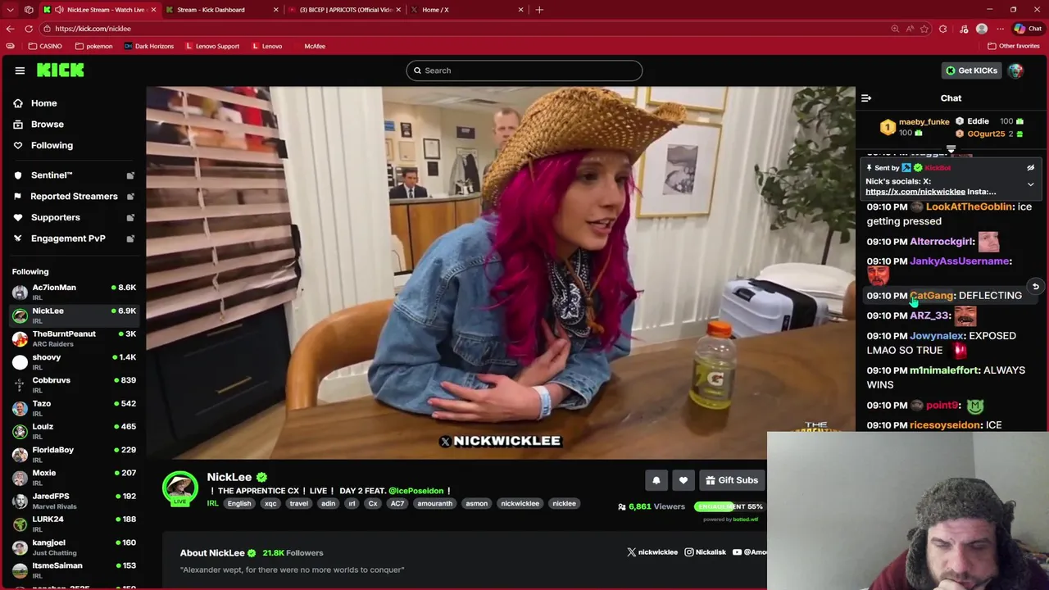The width and height of the screenshot is (1049, 590).
Task: Select the amouranth tag
Action: [434, 504]
